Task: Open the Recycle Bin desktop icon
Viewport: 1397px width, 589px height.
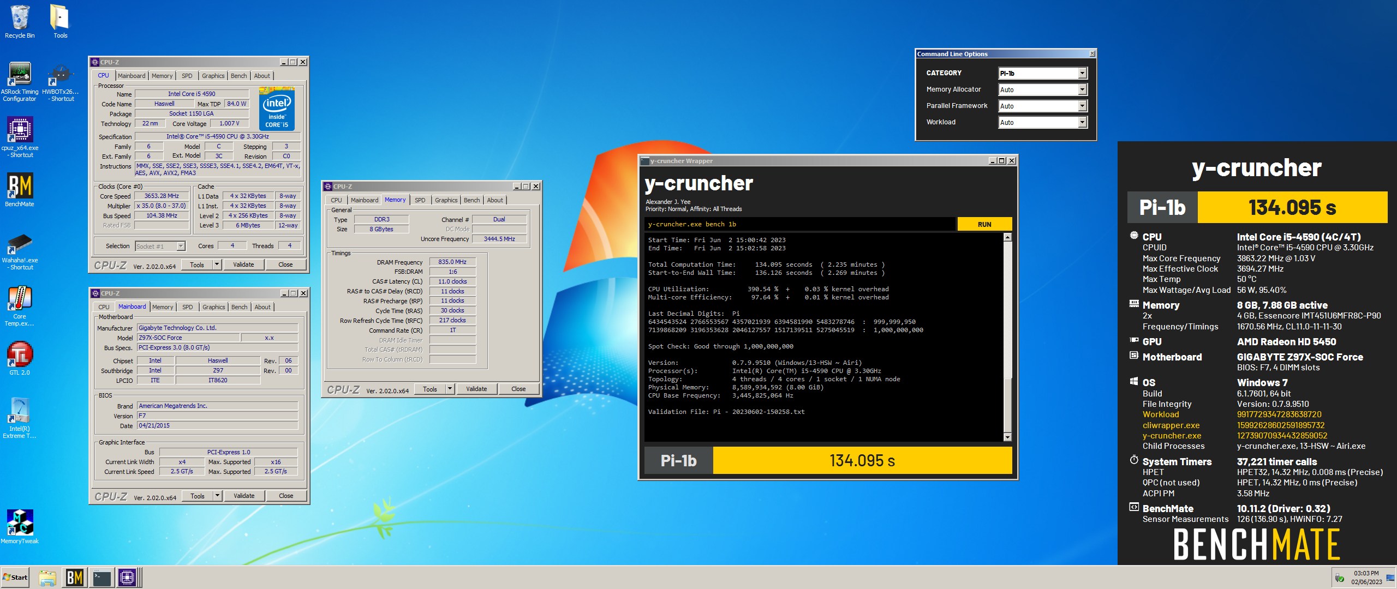Action: (x=20, y=22)
